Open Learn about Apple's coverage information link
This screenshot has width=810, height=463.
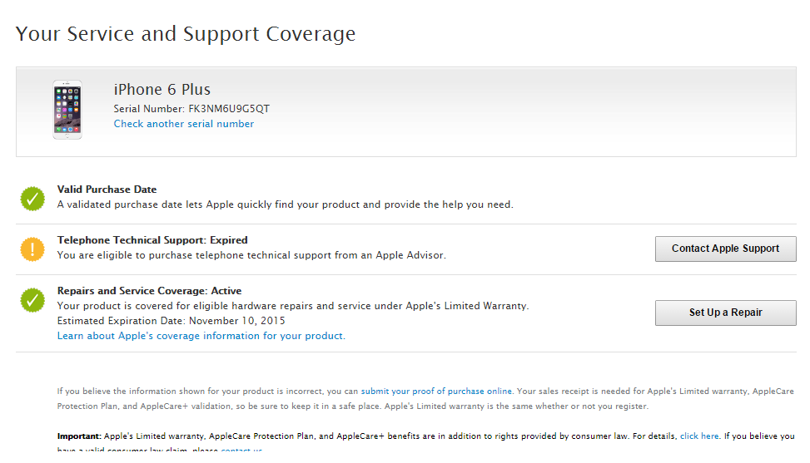click(201, 336)
